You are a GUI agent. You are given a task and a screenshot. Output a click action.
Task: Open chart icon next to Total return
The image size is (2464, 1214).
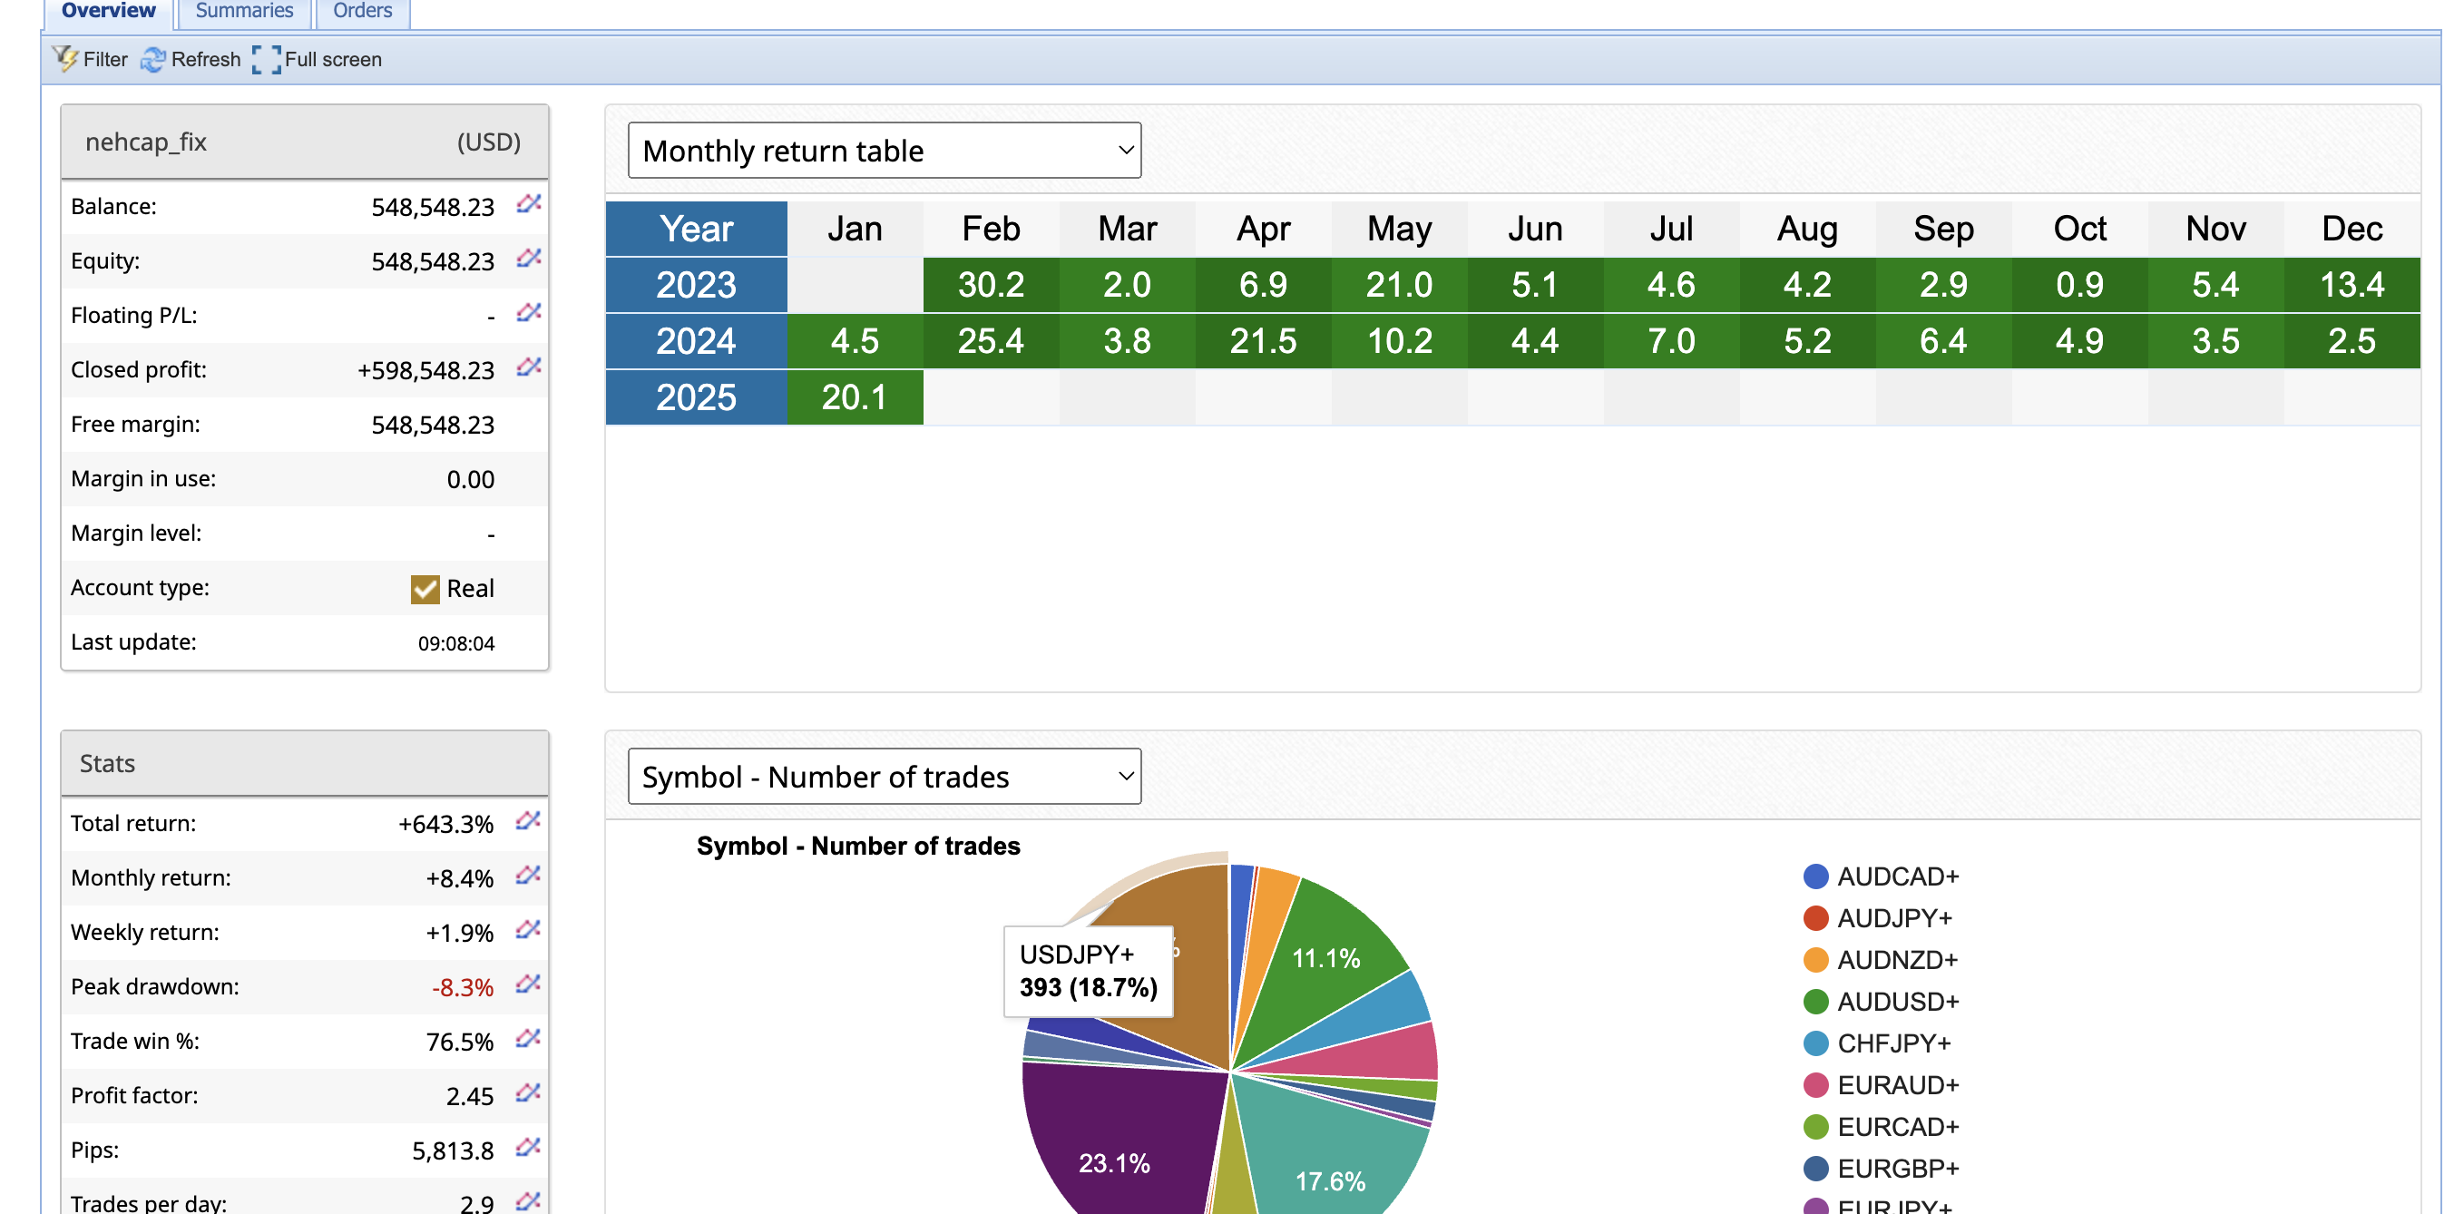pos(528,821)
